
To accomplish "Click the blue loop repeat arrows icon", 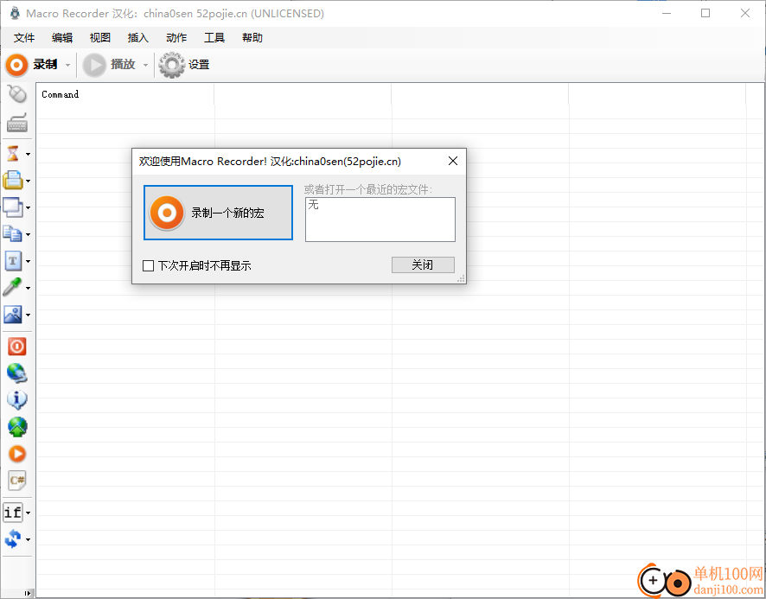I will point(13,538).
